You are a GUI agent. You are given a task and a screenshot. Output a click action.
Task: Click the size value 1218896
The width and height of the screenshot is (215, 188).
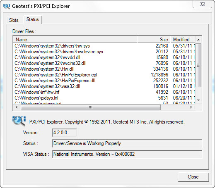[159, 75]
